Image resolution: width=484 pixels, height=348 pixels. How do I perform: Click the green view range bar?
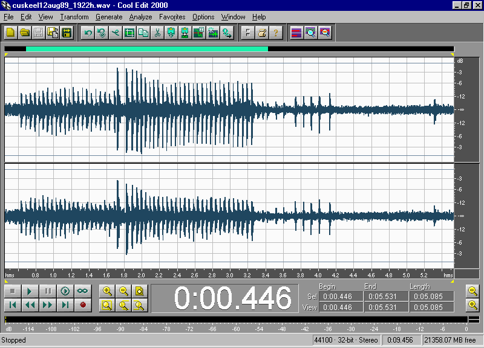tap(146, 49)
